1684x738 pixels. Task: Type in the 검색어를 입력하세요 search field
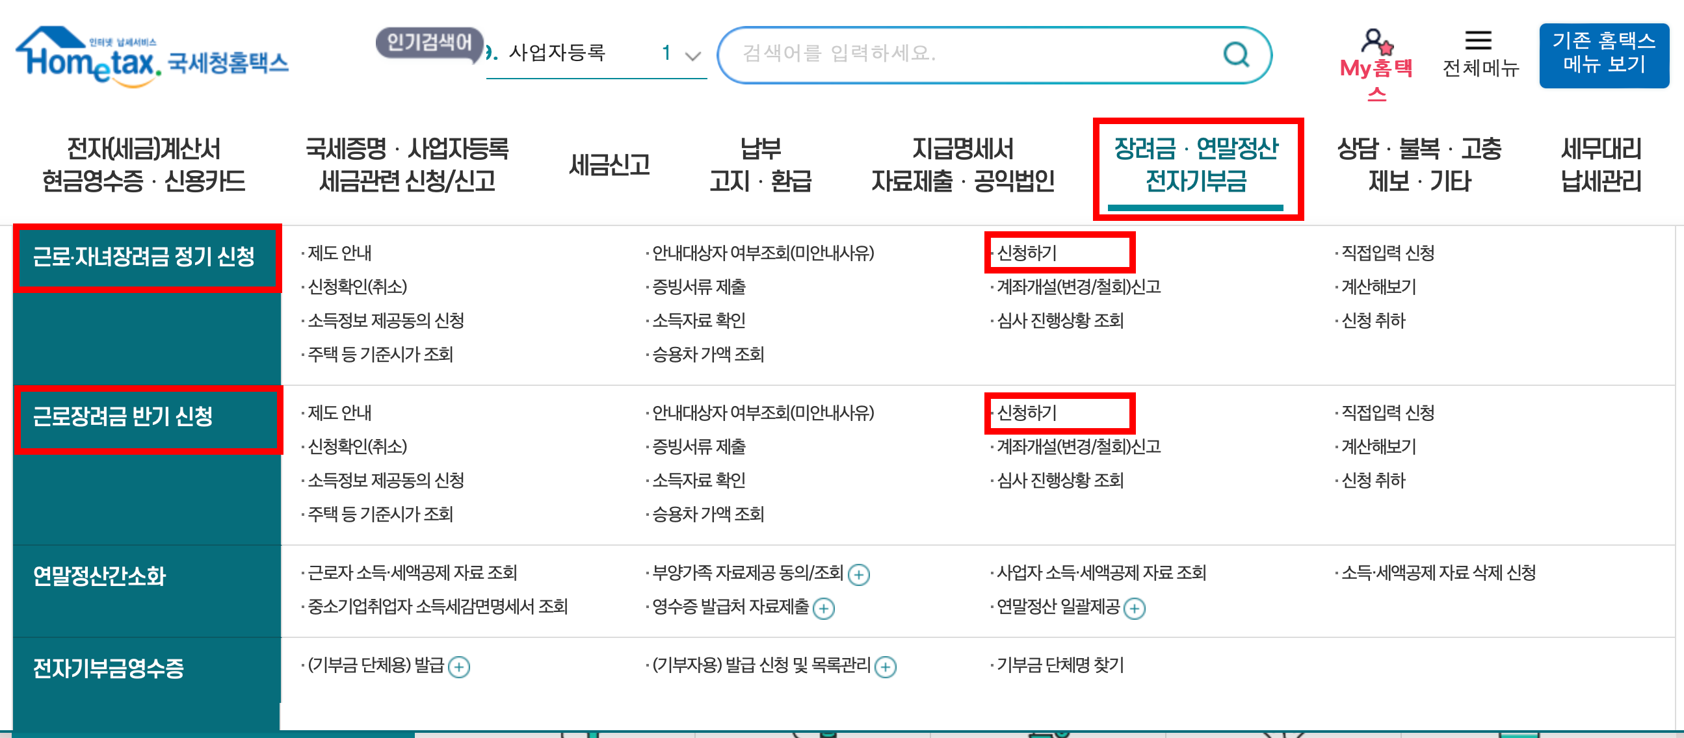pyautogui.click(x=967, y=53)
